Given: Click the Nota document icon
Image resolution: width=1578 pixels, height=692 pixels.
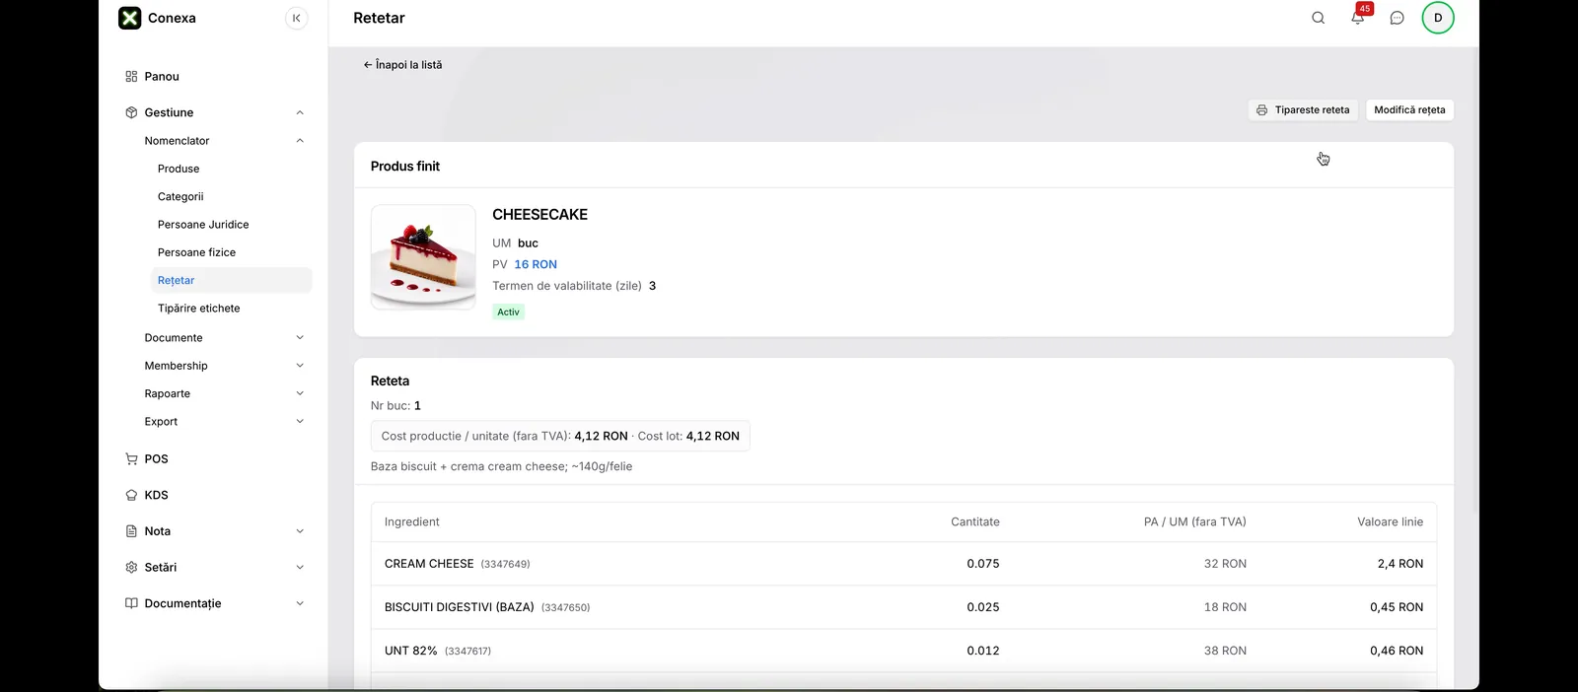Looking at the screenshot, I should 131,531.
